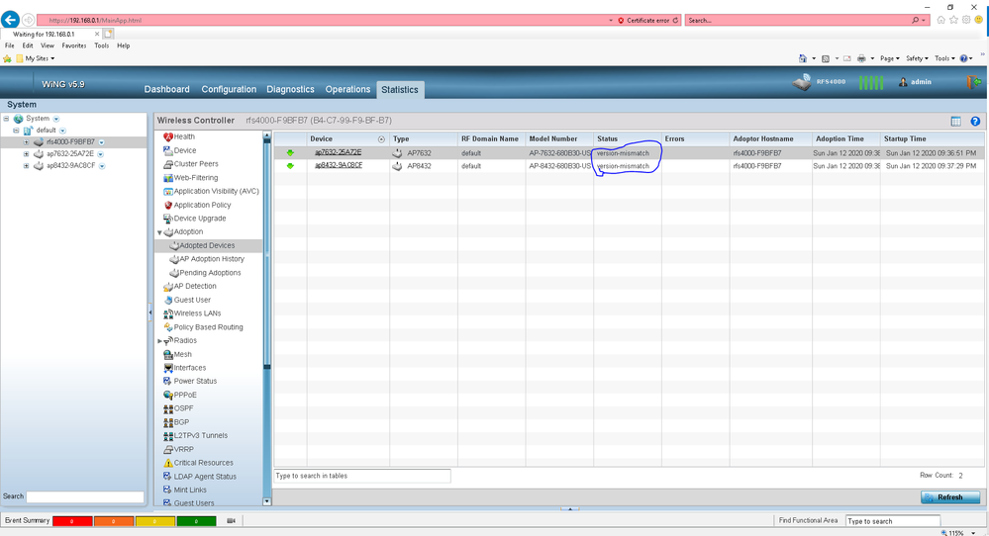Click the admin user icon
This screenshot has width=989, height=536.
point(903,83)
